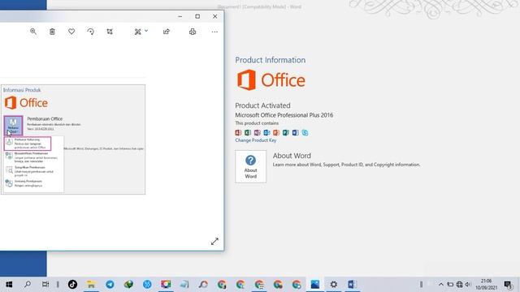Open the Windows Start menu

pyautogui.click(x=9, y=285)
